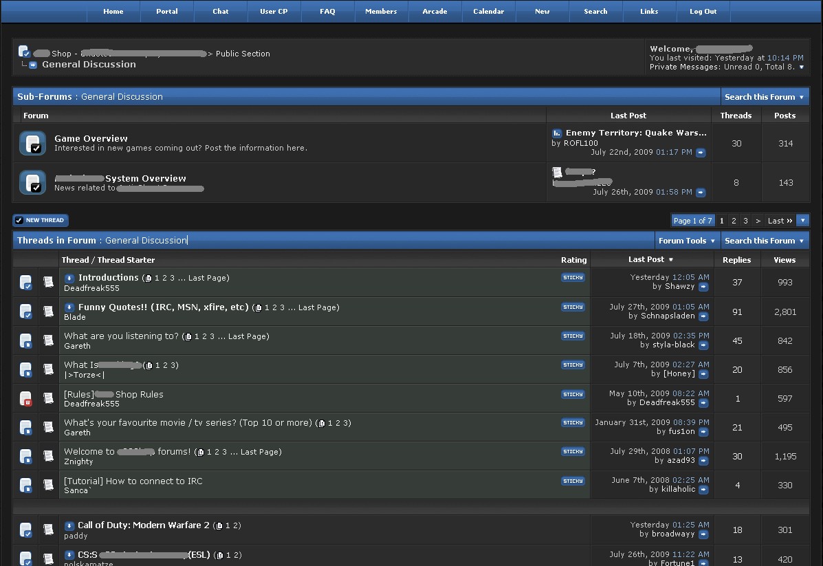The height and width of the screenshot is (566, 823).
Task: Open page navigation dropdown arrow beside Last
Action: [x=802, y=221]
